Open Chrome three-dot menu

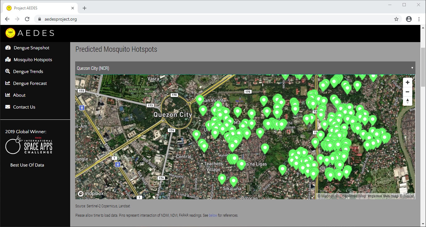click(419, 19)
